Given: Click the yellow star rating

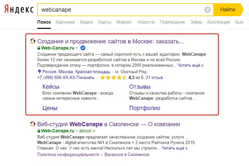Looking at the screenshot, I should (113, 78).
